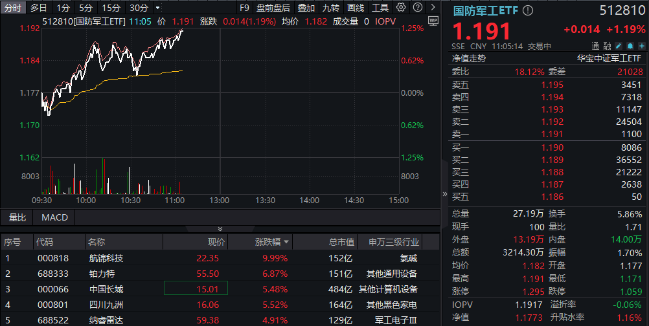Select the 航锦科技 row
This screenshot has height=326, width=649.
220,258
